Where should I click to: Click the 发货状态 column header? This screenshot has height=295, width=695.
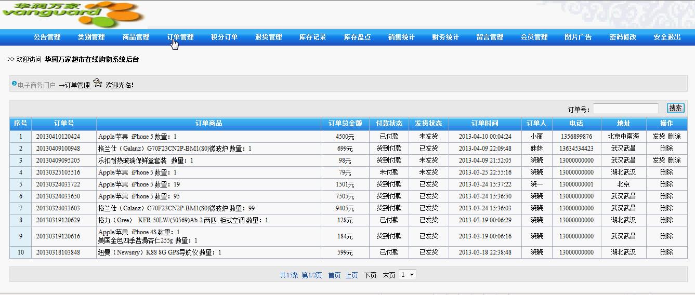click(x=428, y=124)
